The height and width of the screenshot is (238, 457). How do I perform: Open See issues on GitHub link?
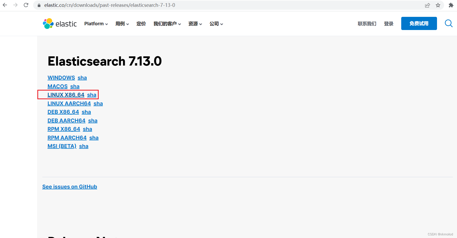[70, 187]
